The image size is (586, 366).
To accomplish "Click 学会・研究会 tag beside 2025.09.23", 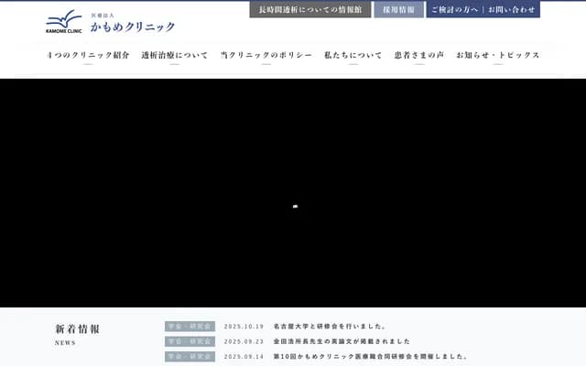I will [190, 341].
